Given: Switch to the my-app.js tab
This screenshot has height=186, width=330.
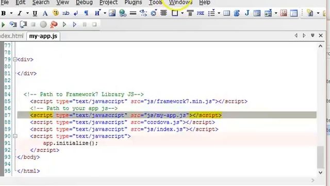Looking at the screenshot, I should coord(43,36).
